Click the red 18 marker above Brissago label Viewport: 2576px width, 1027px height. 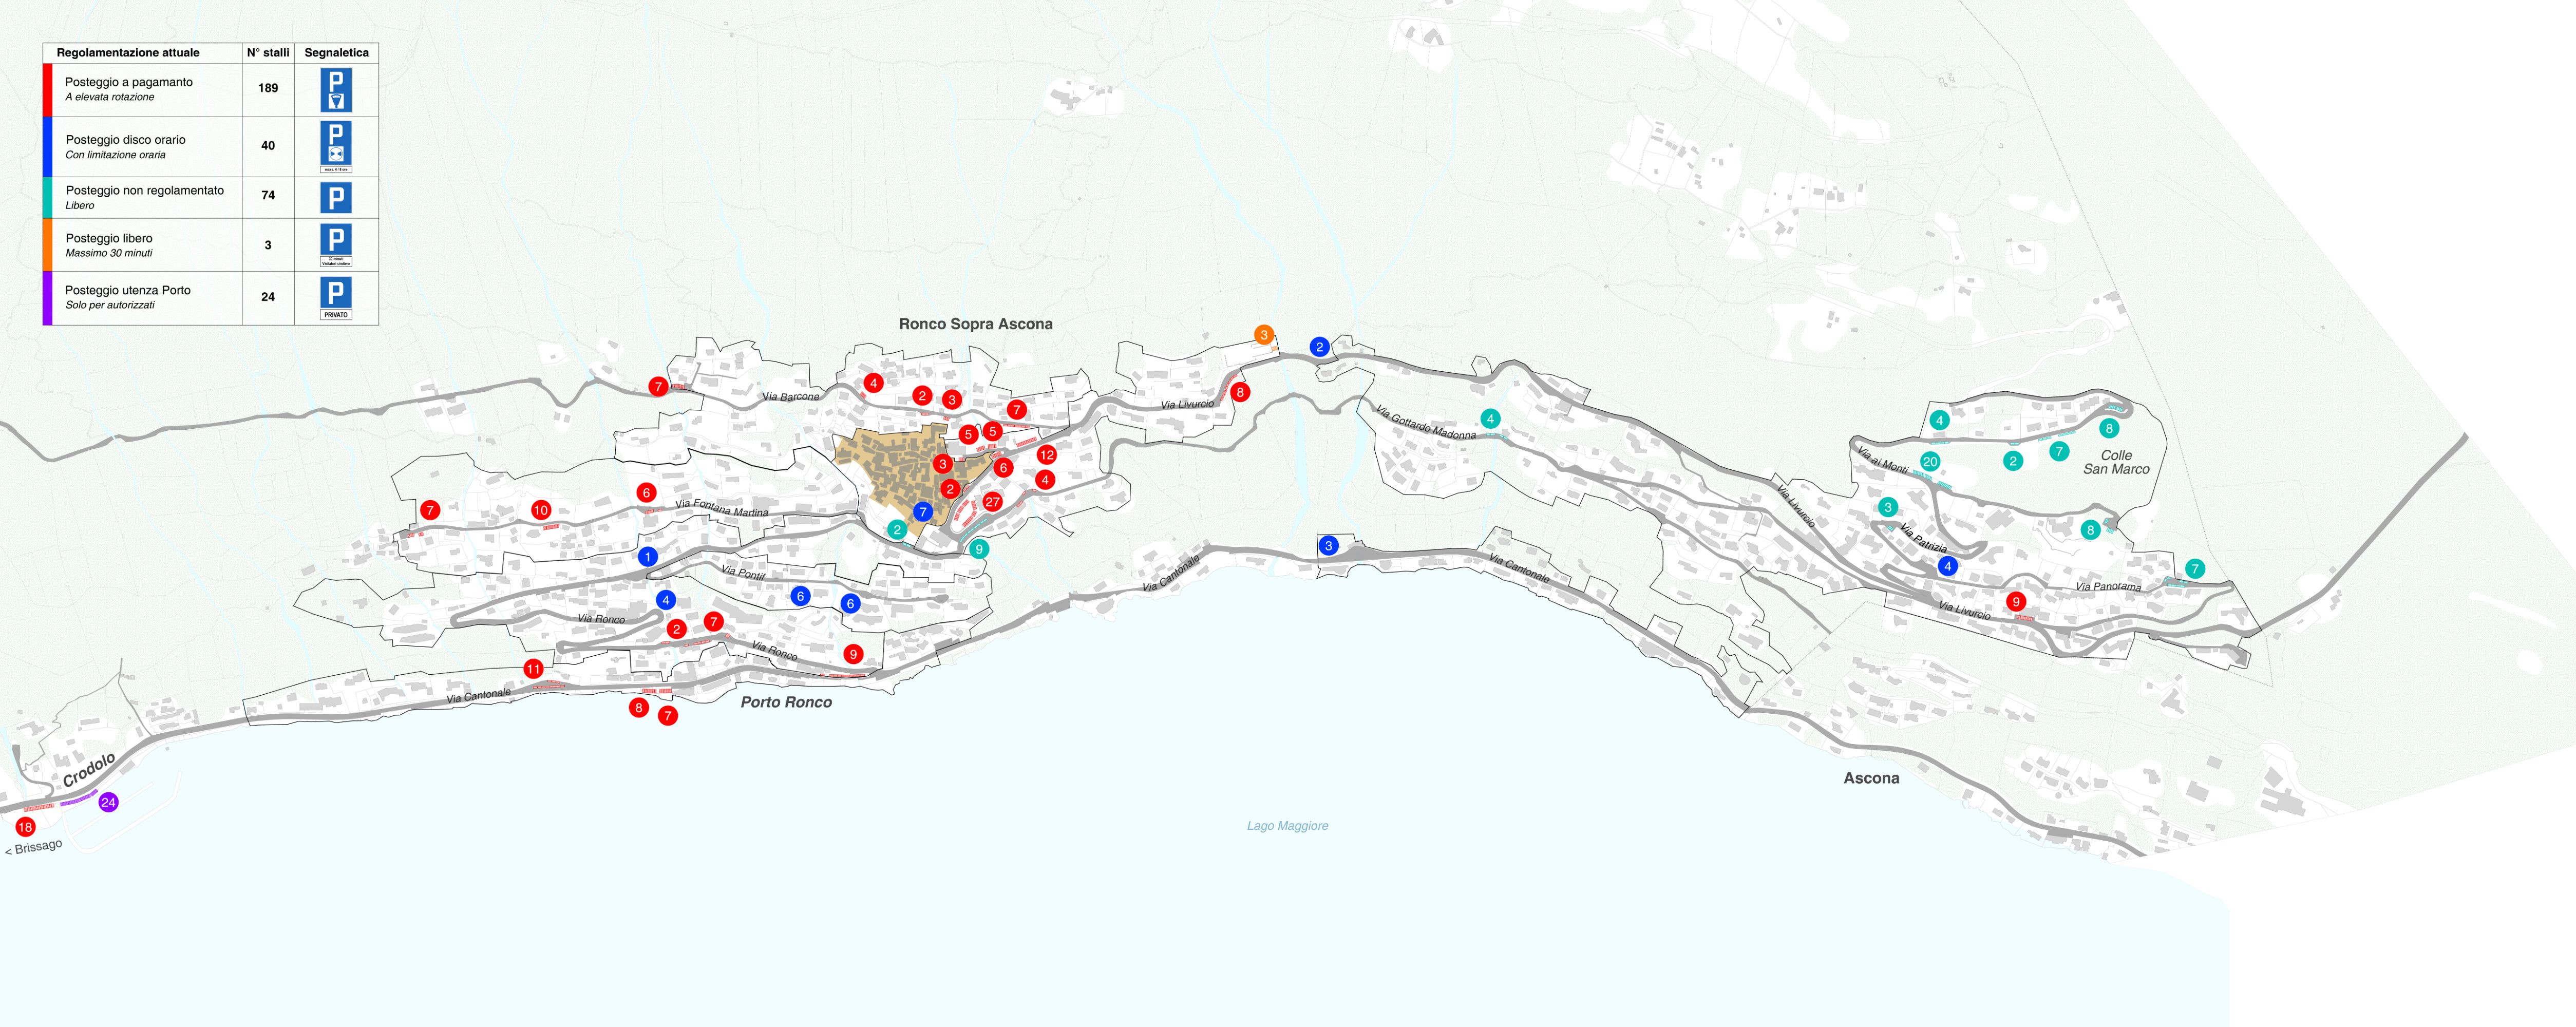point(25,827)
